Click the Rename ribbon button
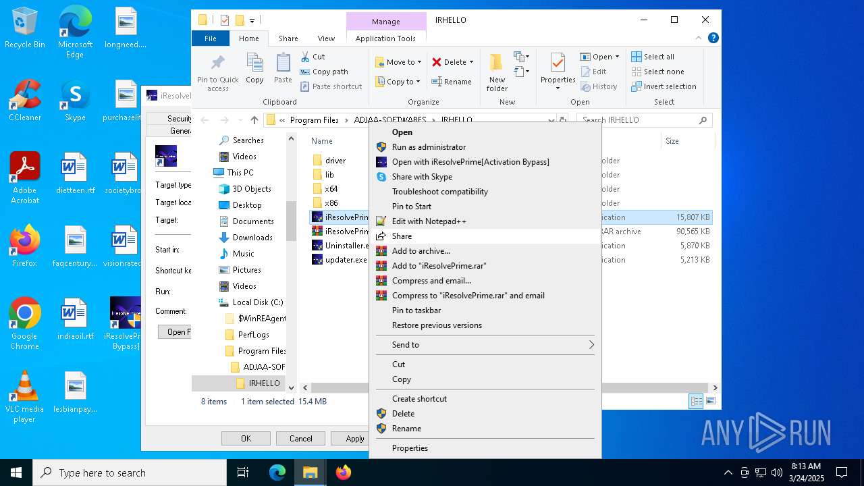Screen dimensions: 864x486 [452, 82]
